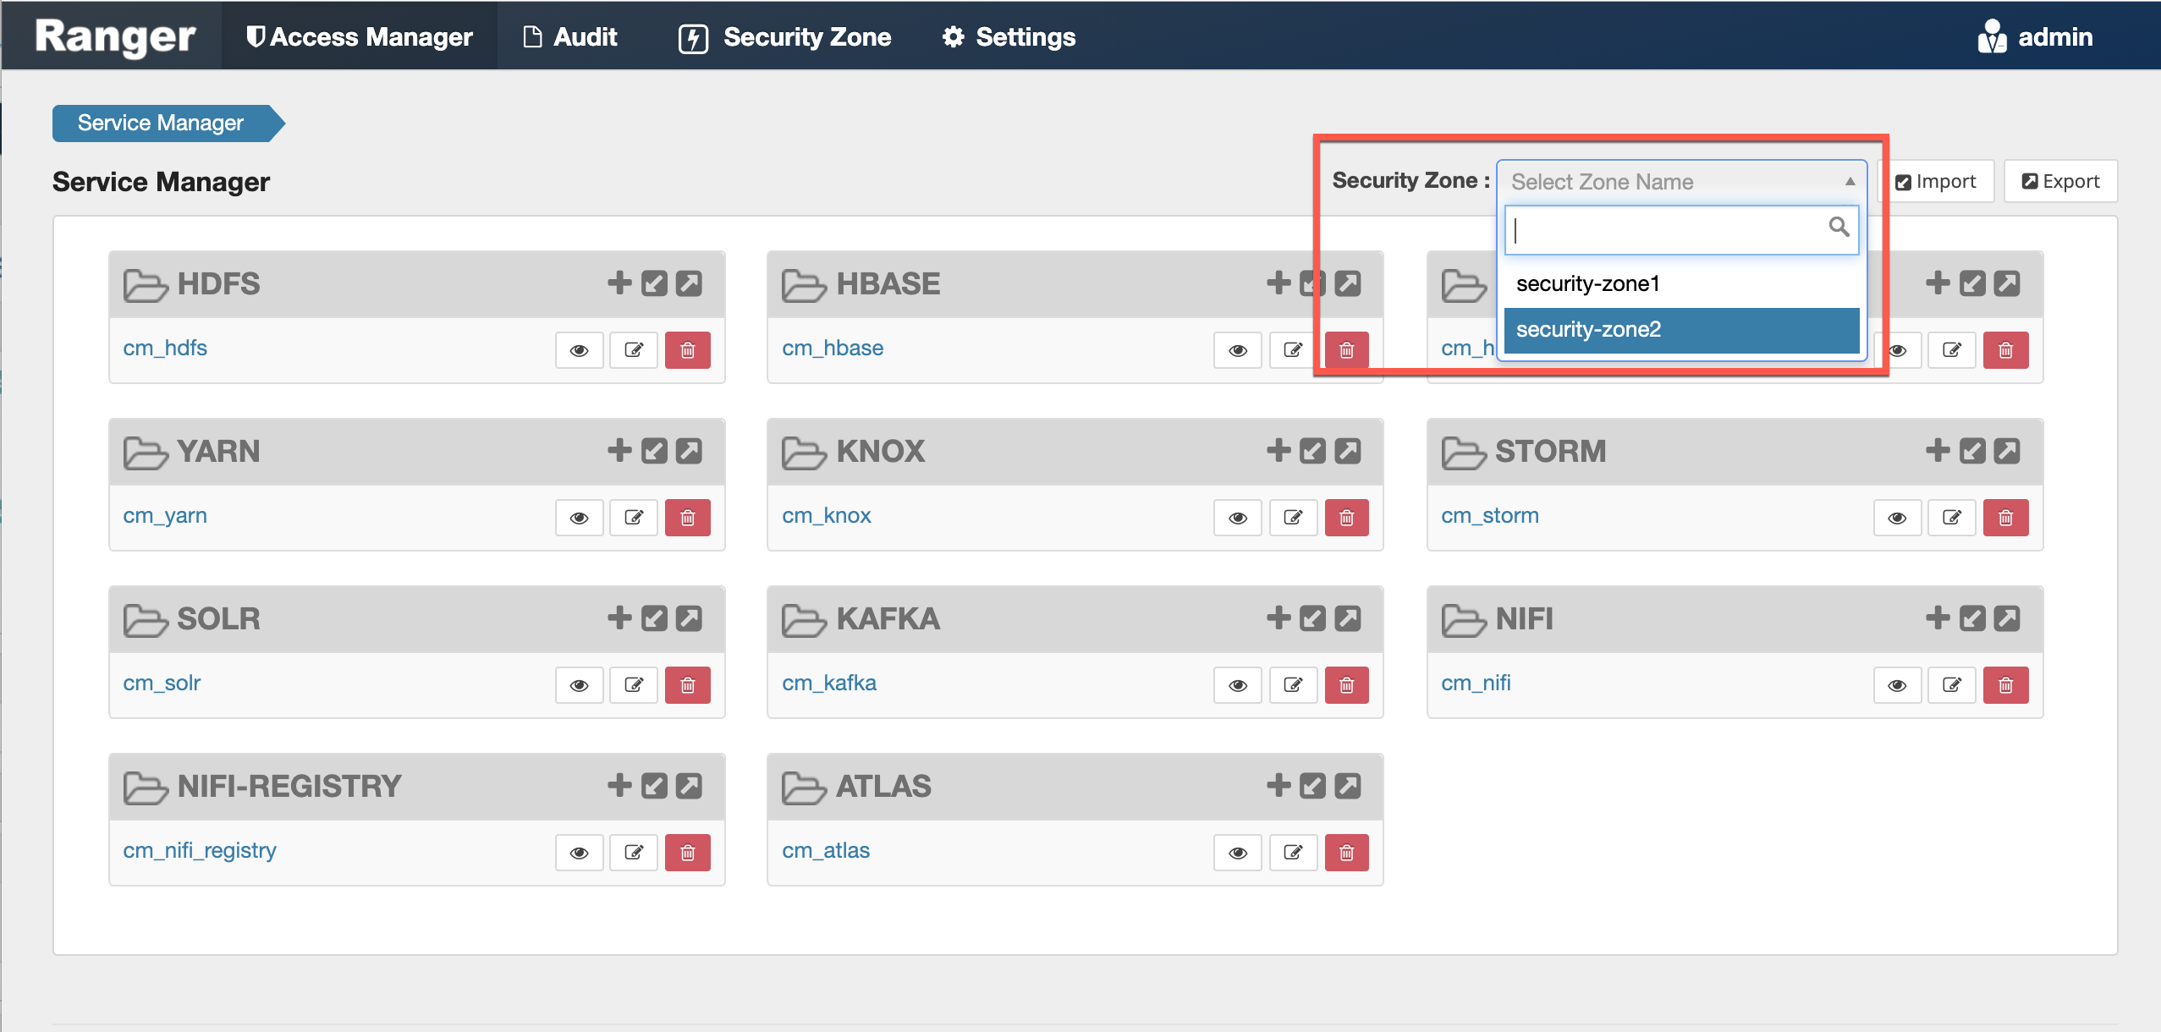
Task: Delete the cm_nifi_registry service
Action: click(687, 853)
